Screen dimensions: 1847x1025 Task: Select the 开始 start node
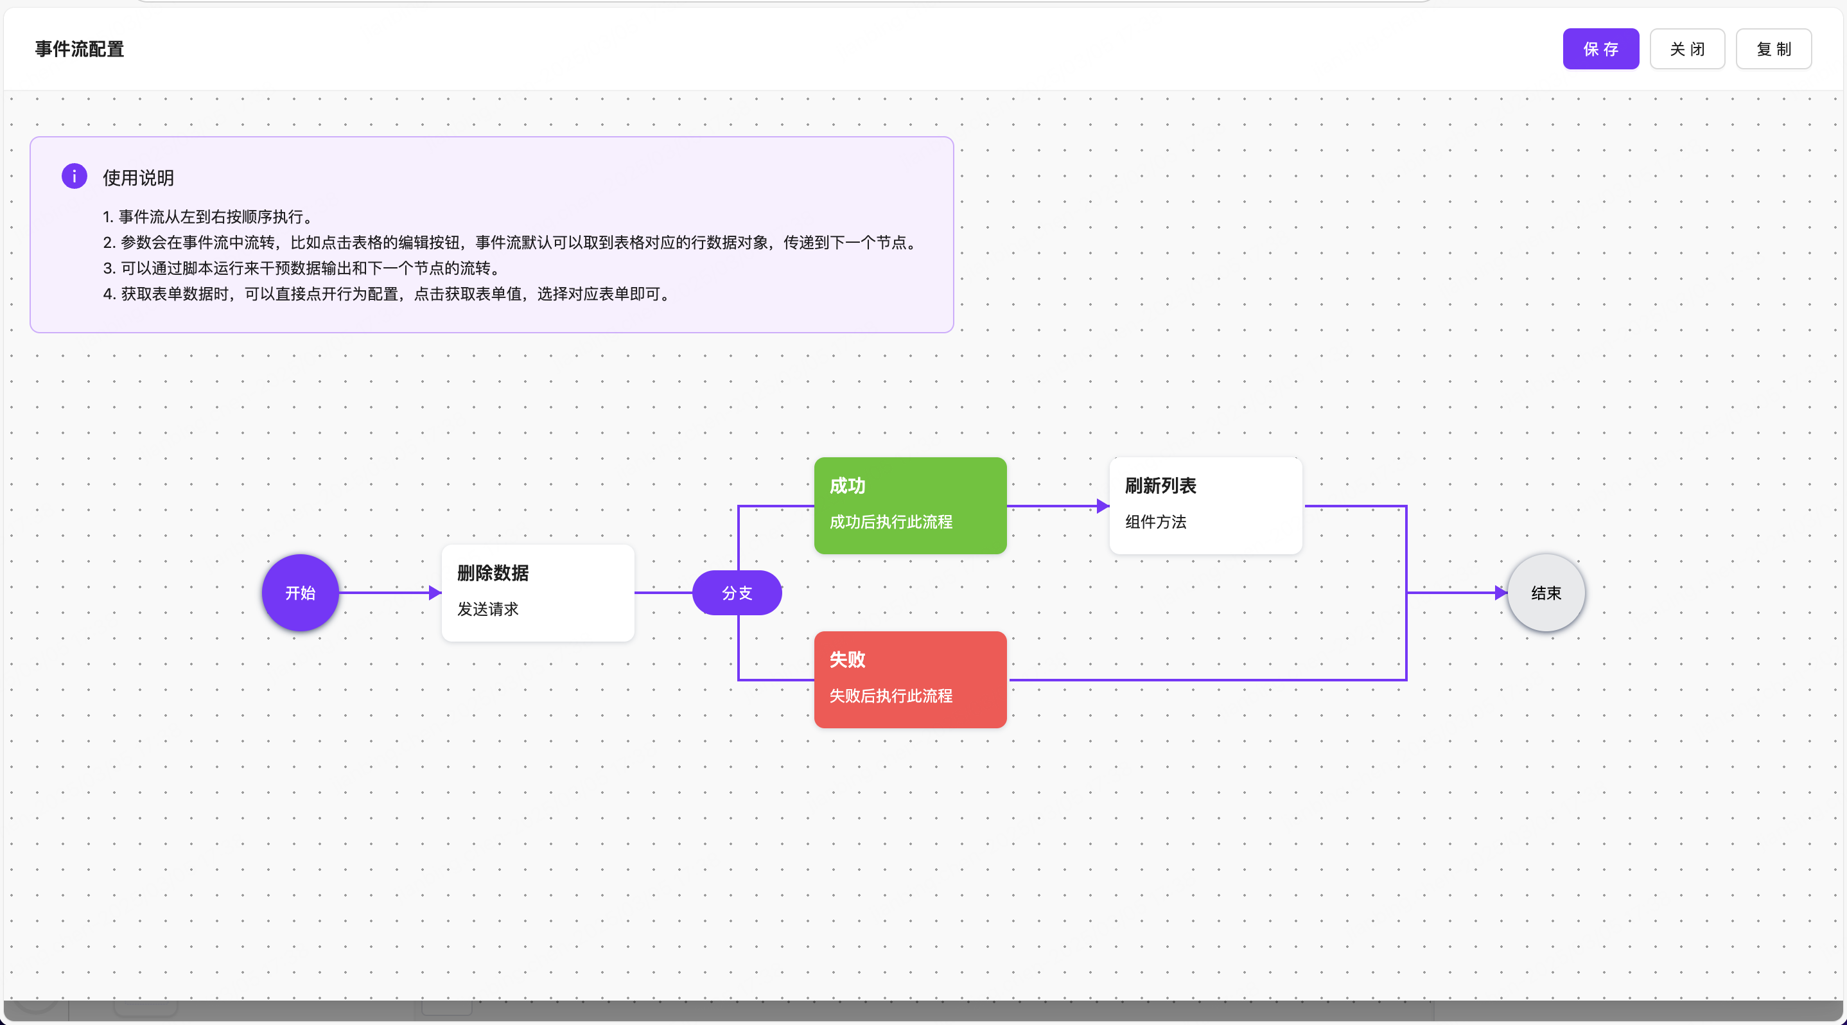301,593
